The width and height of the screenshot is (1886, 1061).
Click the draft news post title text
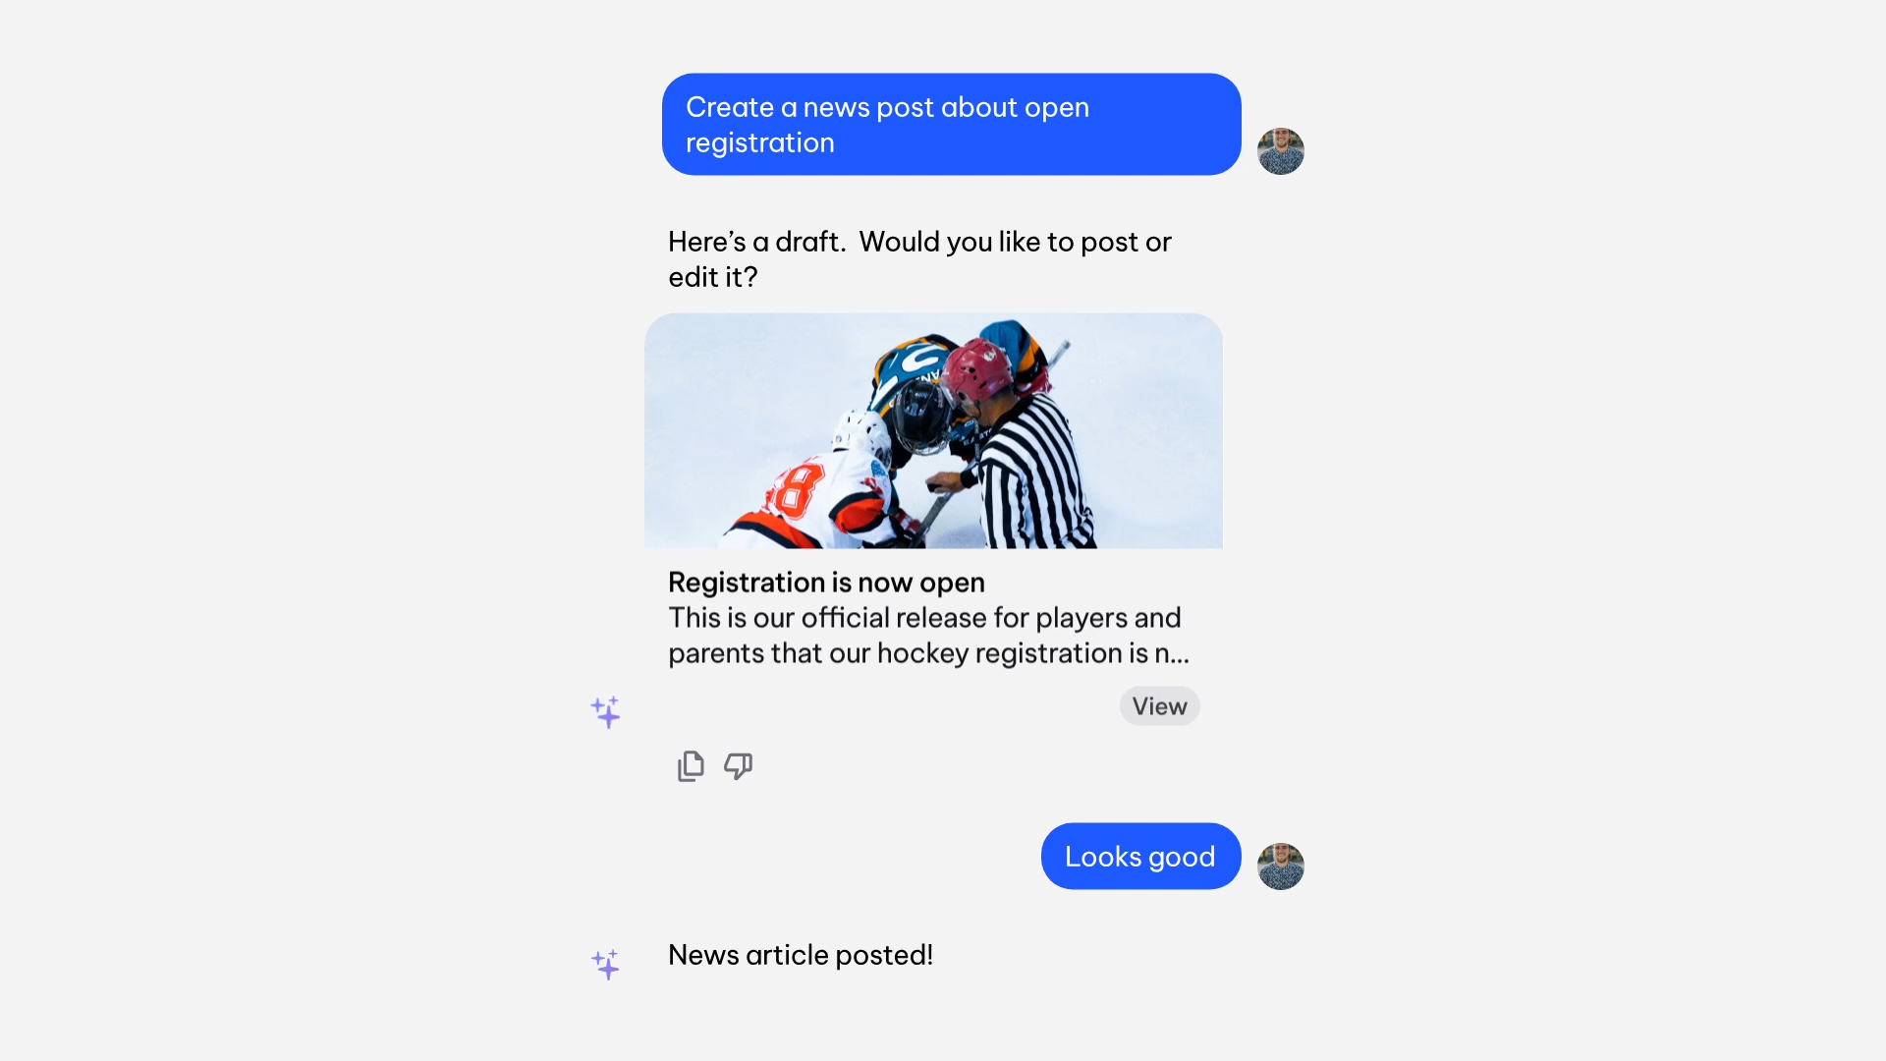coord(825,581)
